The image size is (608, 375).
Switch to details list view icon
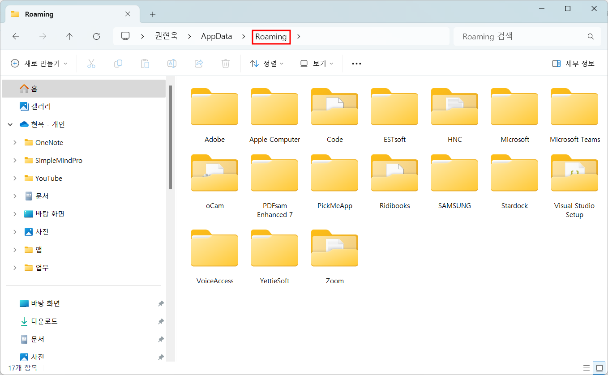587,368
